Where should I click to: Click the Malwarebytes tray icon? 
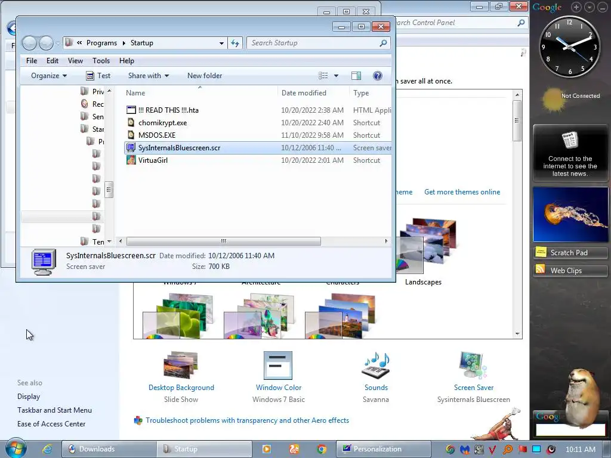tap(464, 450)
